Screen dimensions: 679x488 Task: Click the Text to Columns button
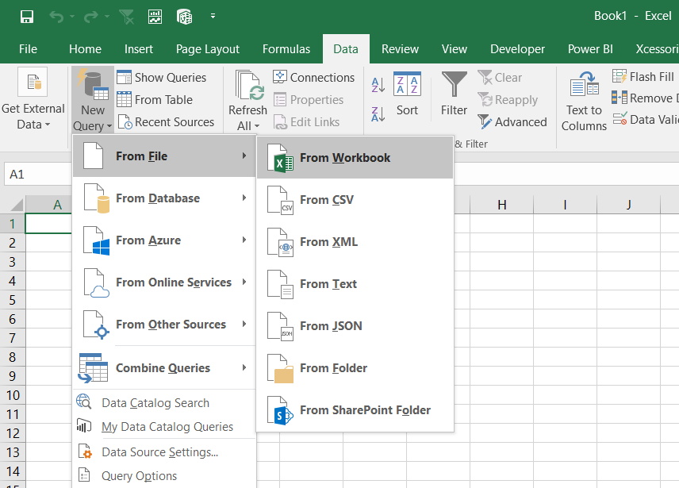pyautogui.click(x=584, y=101)
